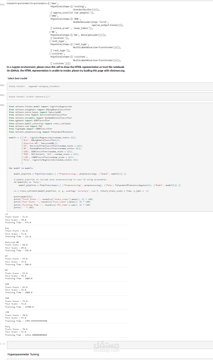Click the ['online_order', 'book_table'] output line
The image size is (213, 360).
(72, 28)
